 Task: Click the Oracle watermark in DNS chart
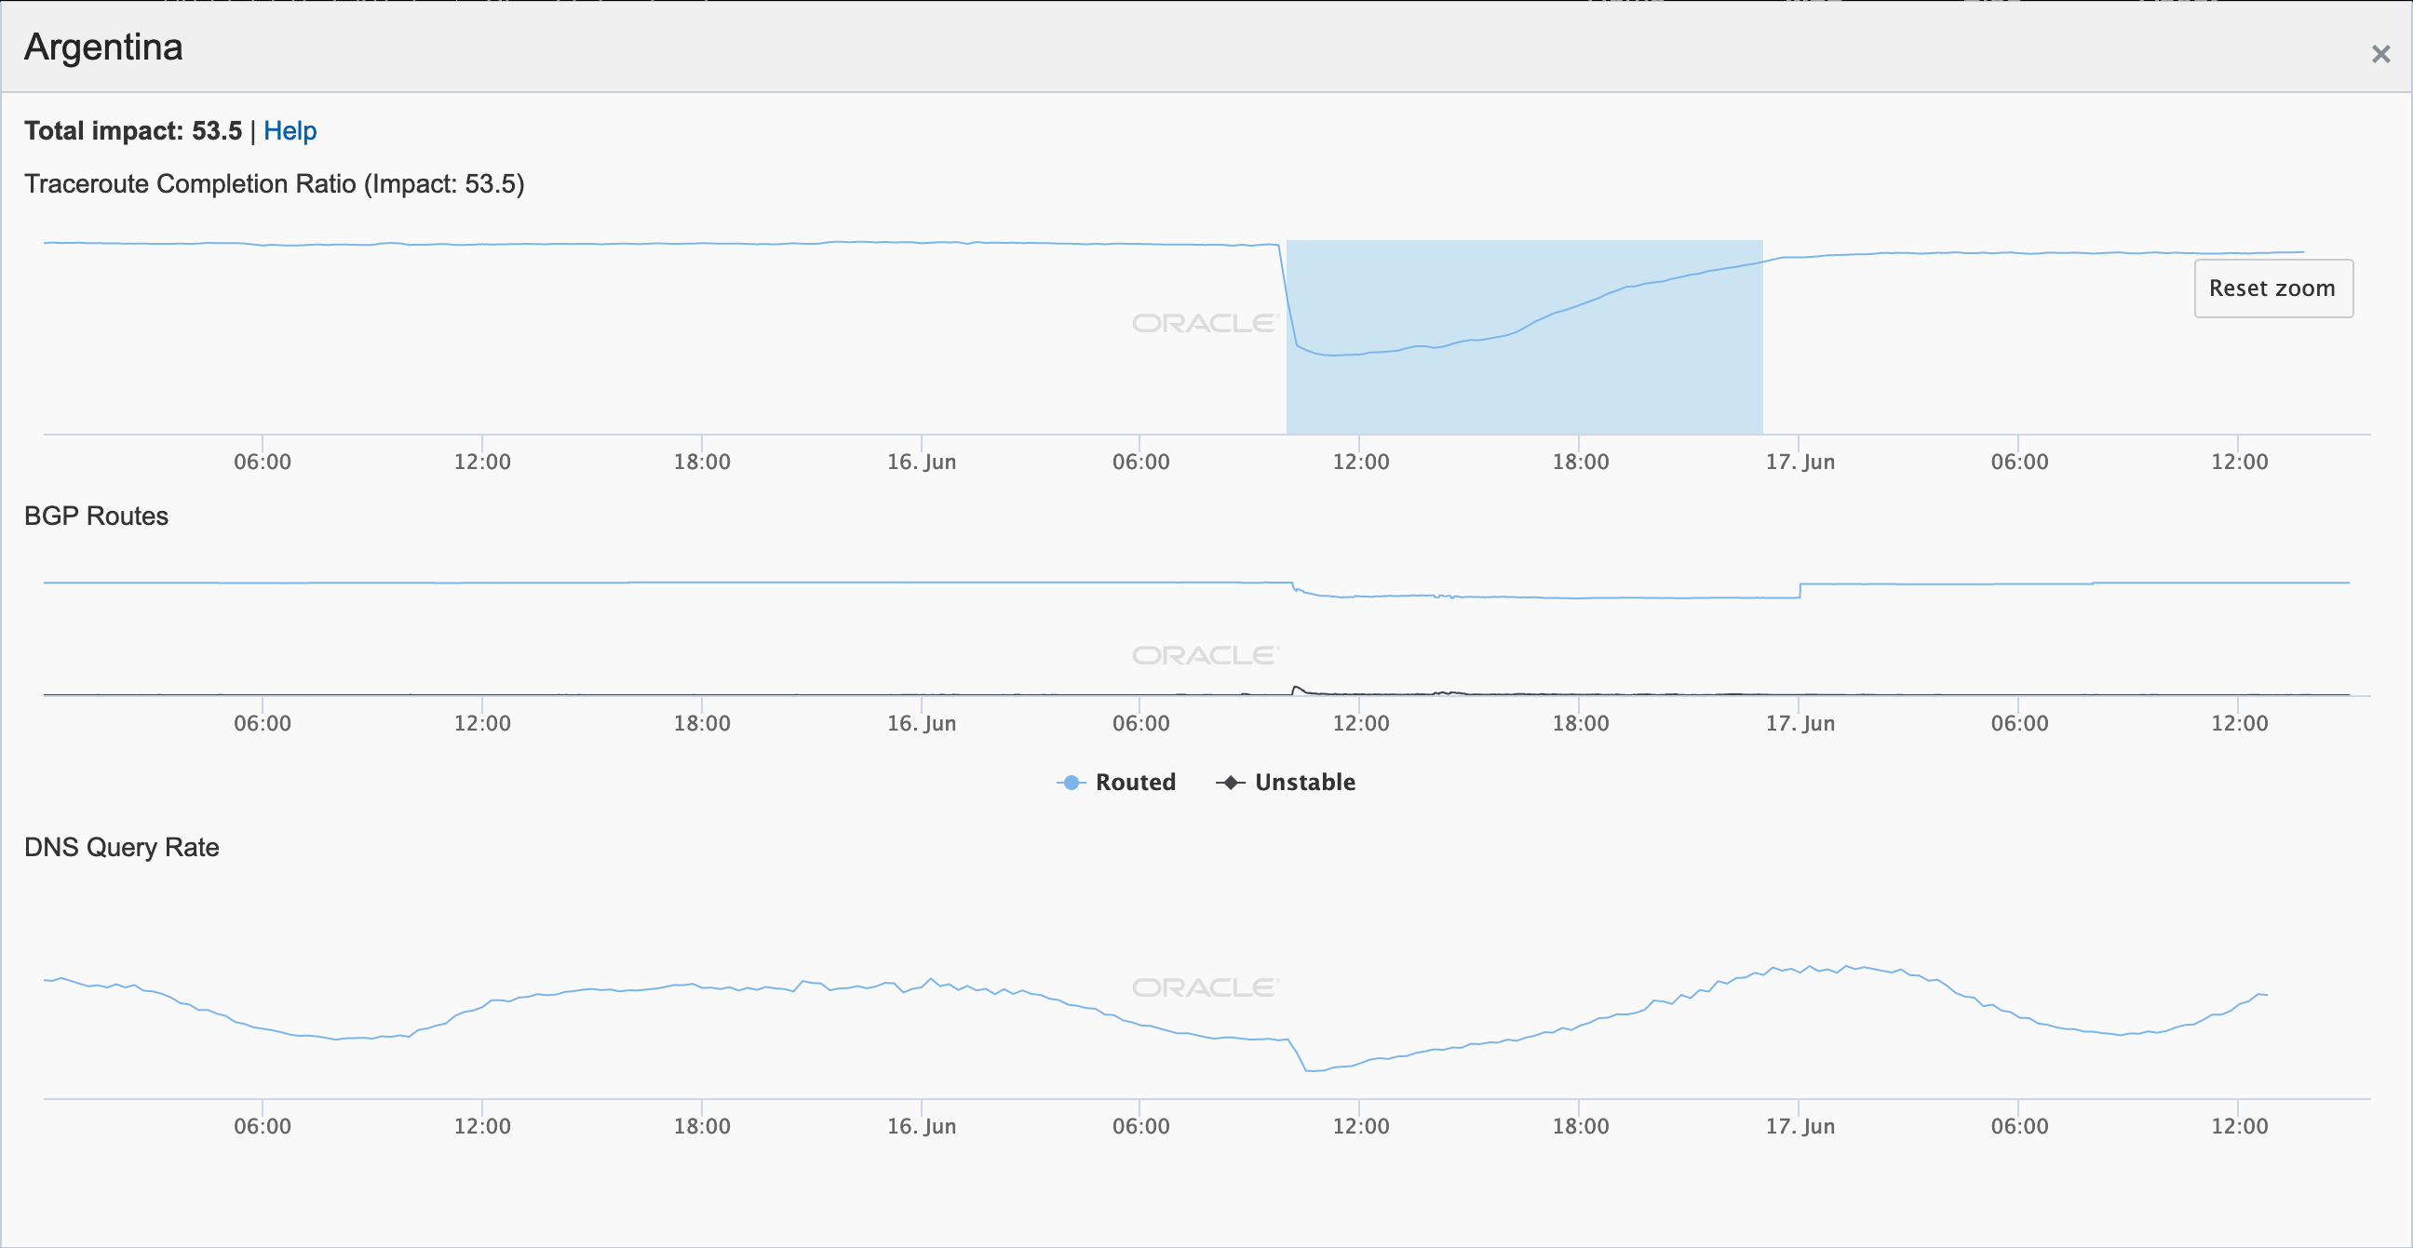(x=1205, y=987)
